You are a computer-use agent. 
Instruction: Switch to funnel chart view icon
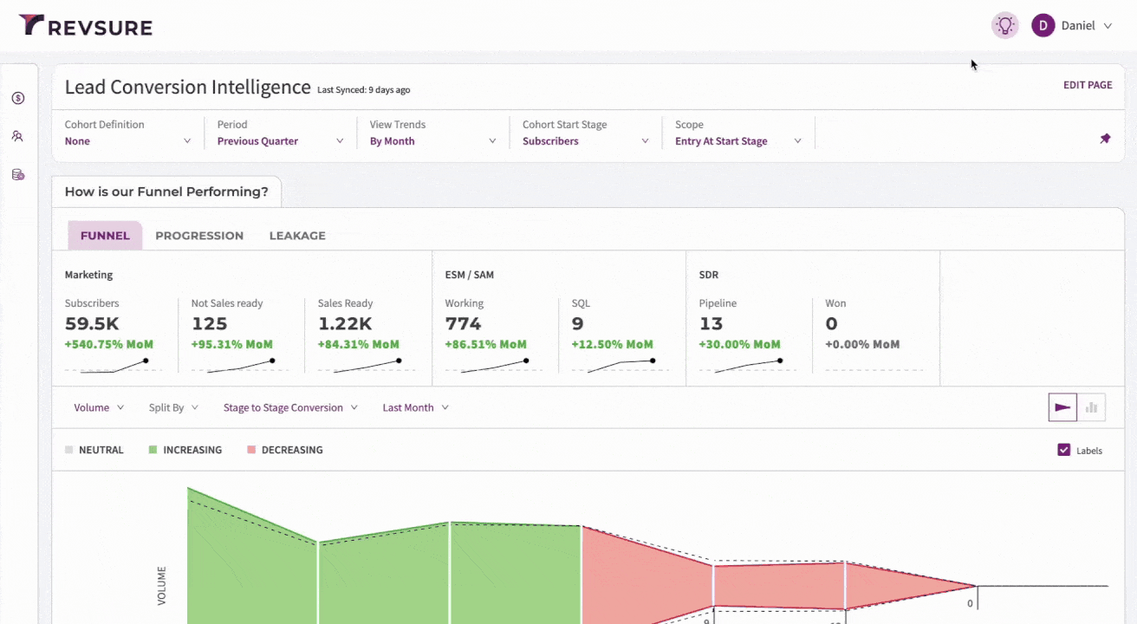click(1062, 407)
